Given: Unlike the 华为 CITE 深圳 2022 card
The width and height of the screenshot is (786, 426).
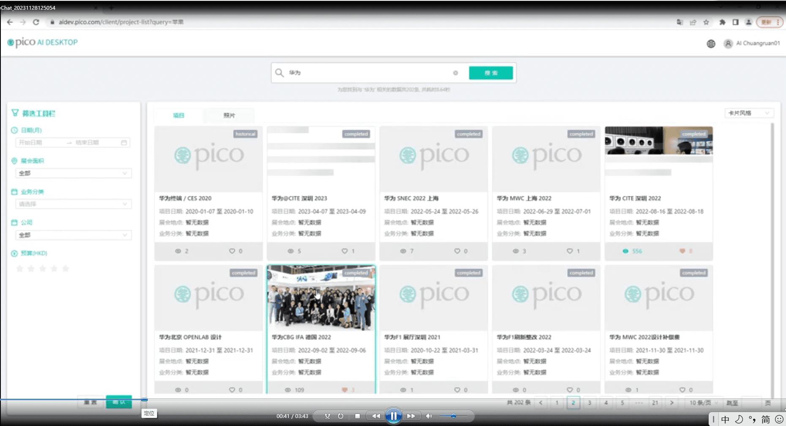Looking at the screenshot, I should point(682,251).
